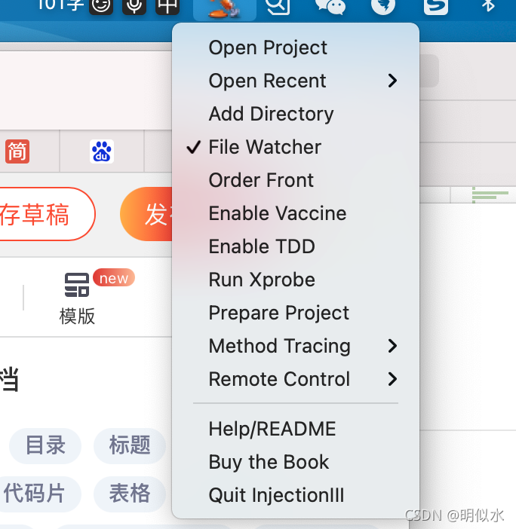Click the Bluetooth menu bar icon

tap(488, 6)
